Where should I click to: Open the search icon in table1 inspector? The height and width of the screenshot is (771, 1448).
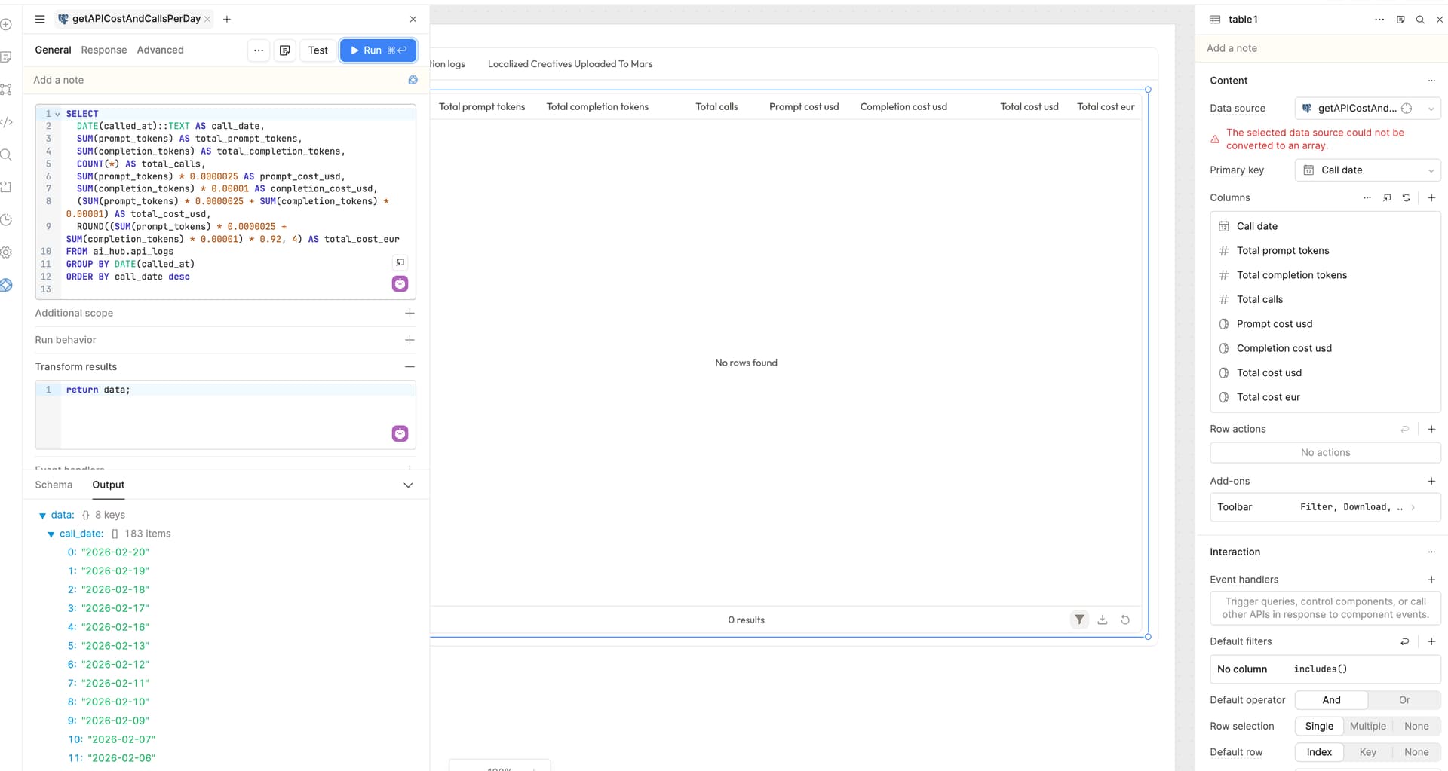(x=1420, y=20)
